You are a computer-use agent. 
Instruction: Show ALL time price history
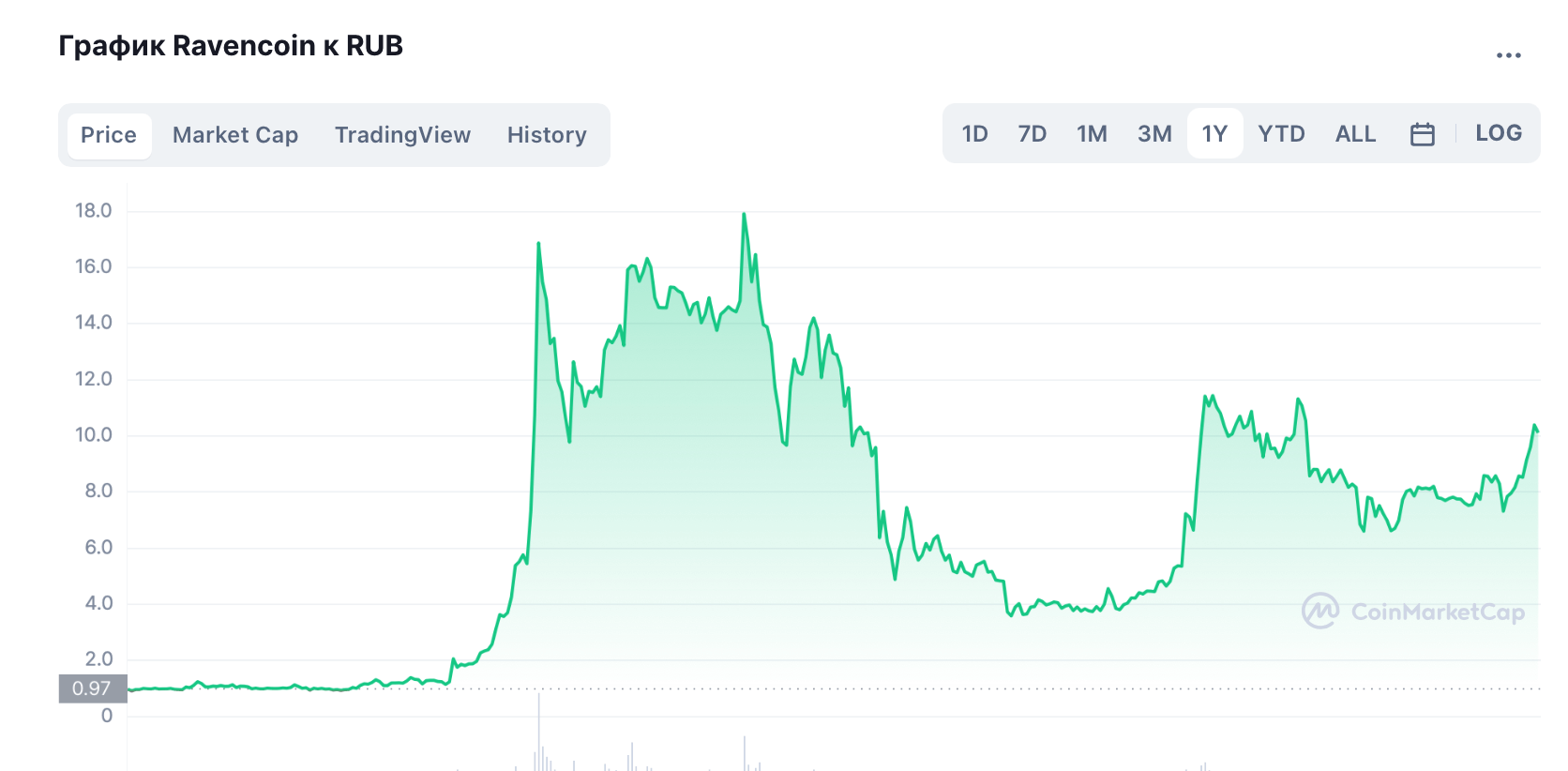click(1355, 134)
